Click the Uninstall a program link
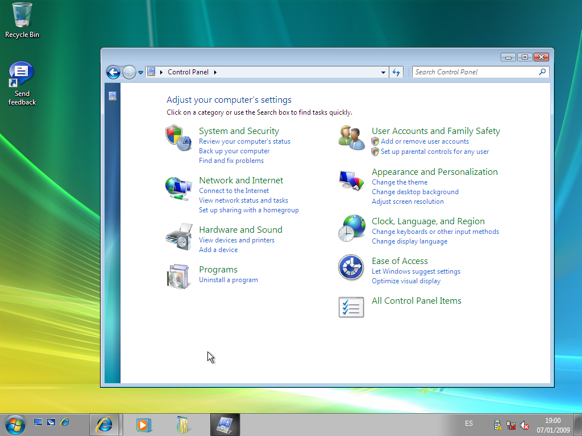582x436 pixels. [x=228, y=280]
